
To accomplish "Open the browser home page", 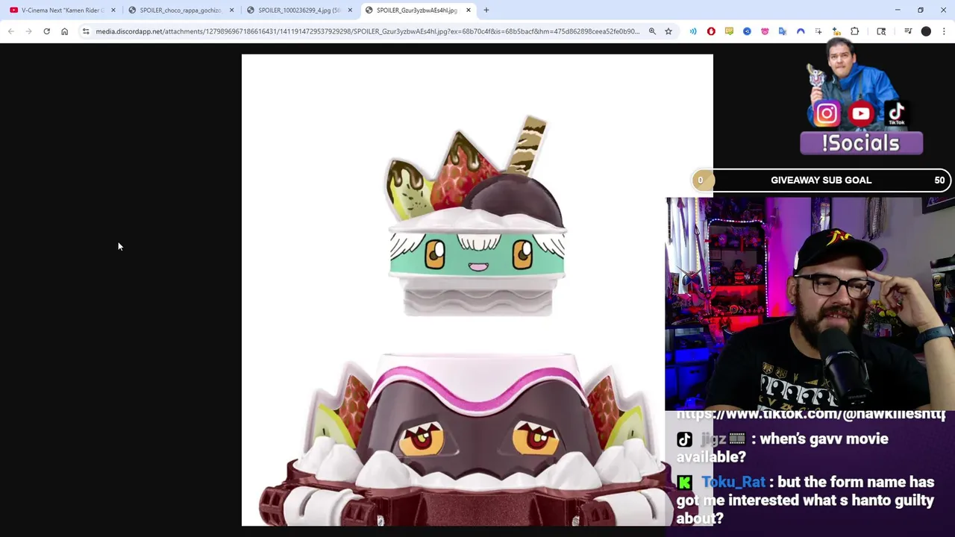I will [64, 31].
